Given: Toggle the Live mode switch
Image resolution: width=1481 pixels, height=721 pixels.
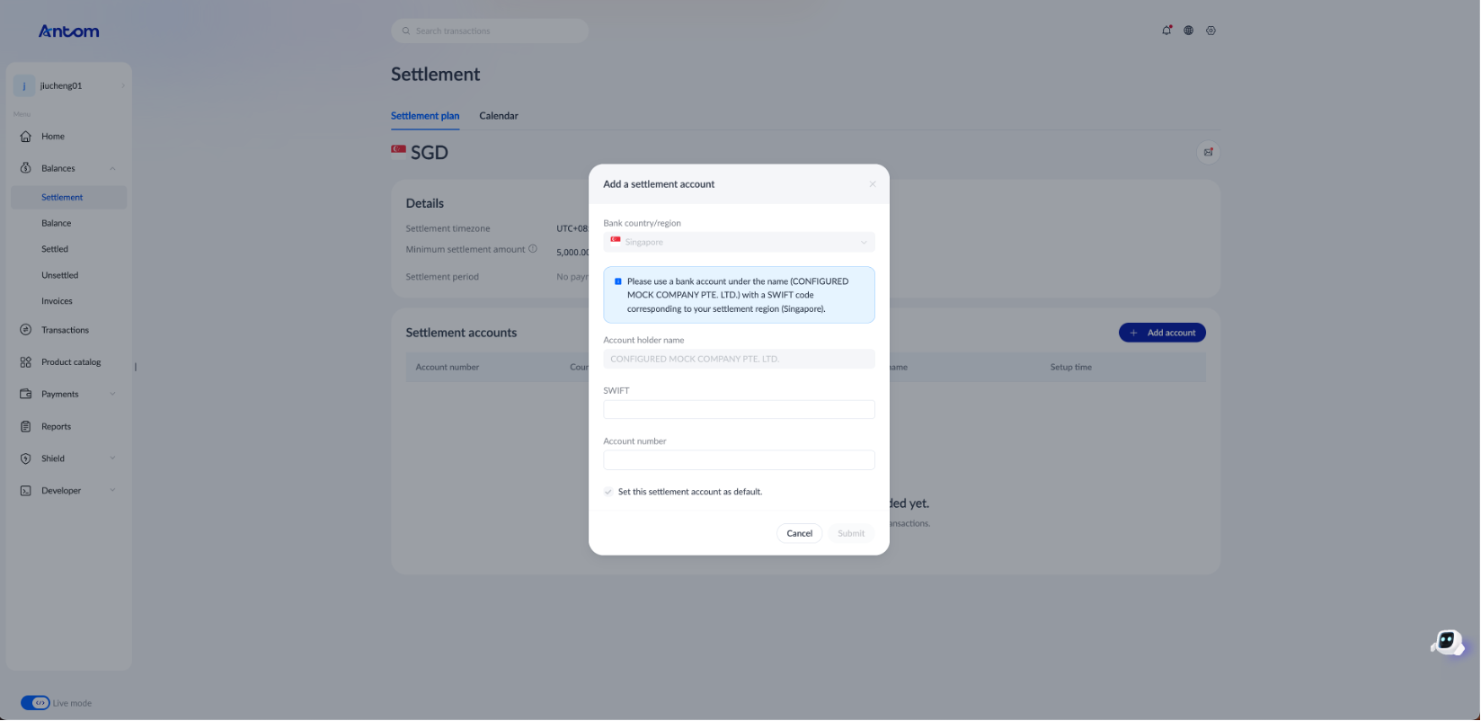Looking at the screenshot, I should [x=36, y=703].
